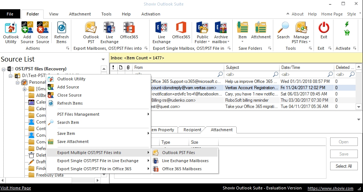Image resolution: width=363 pixels, height=192 pixels.
Task: Open https://www.shoviv.com link
Action: [331, 188]
